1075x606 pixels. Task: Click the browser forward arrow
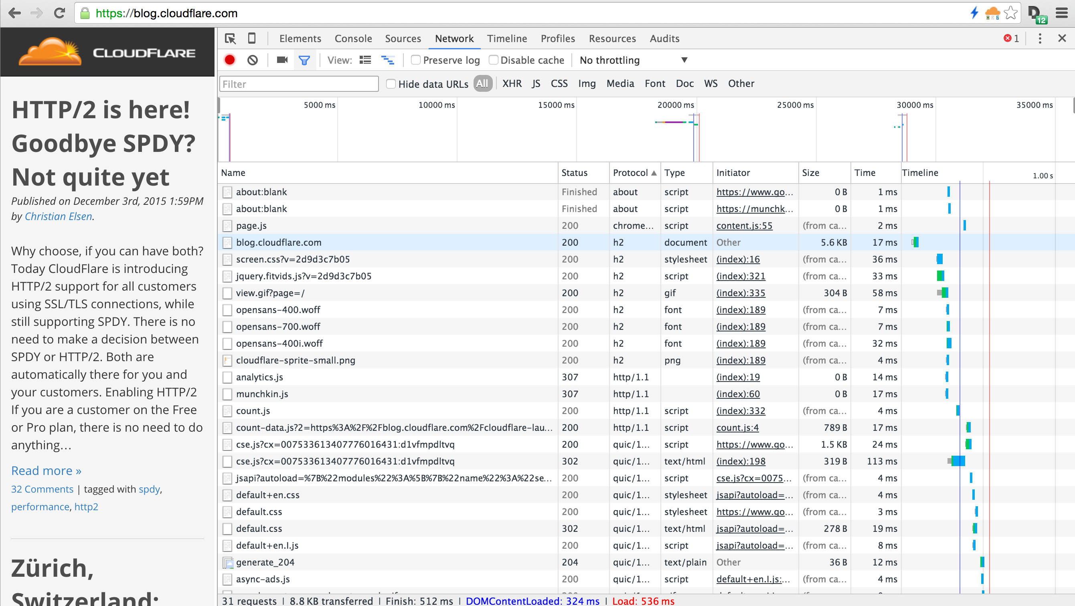pos(37,13)
